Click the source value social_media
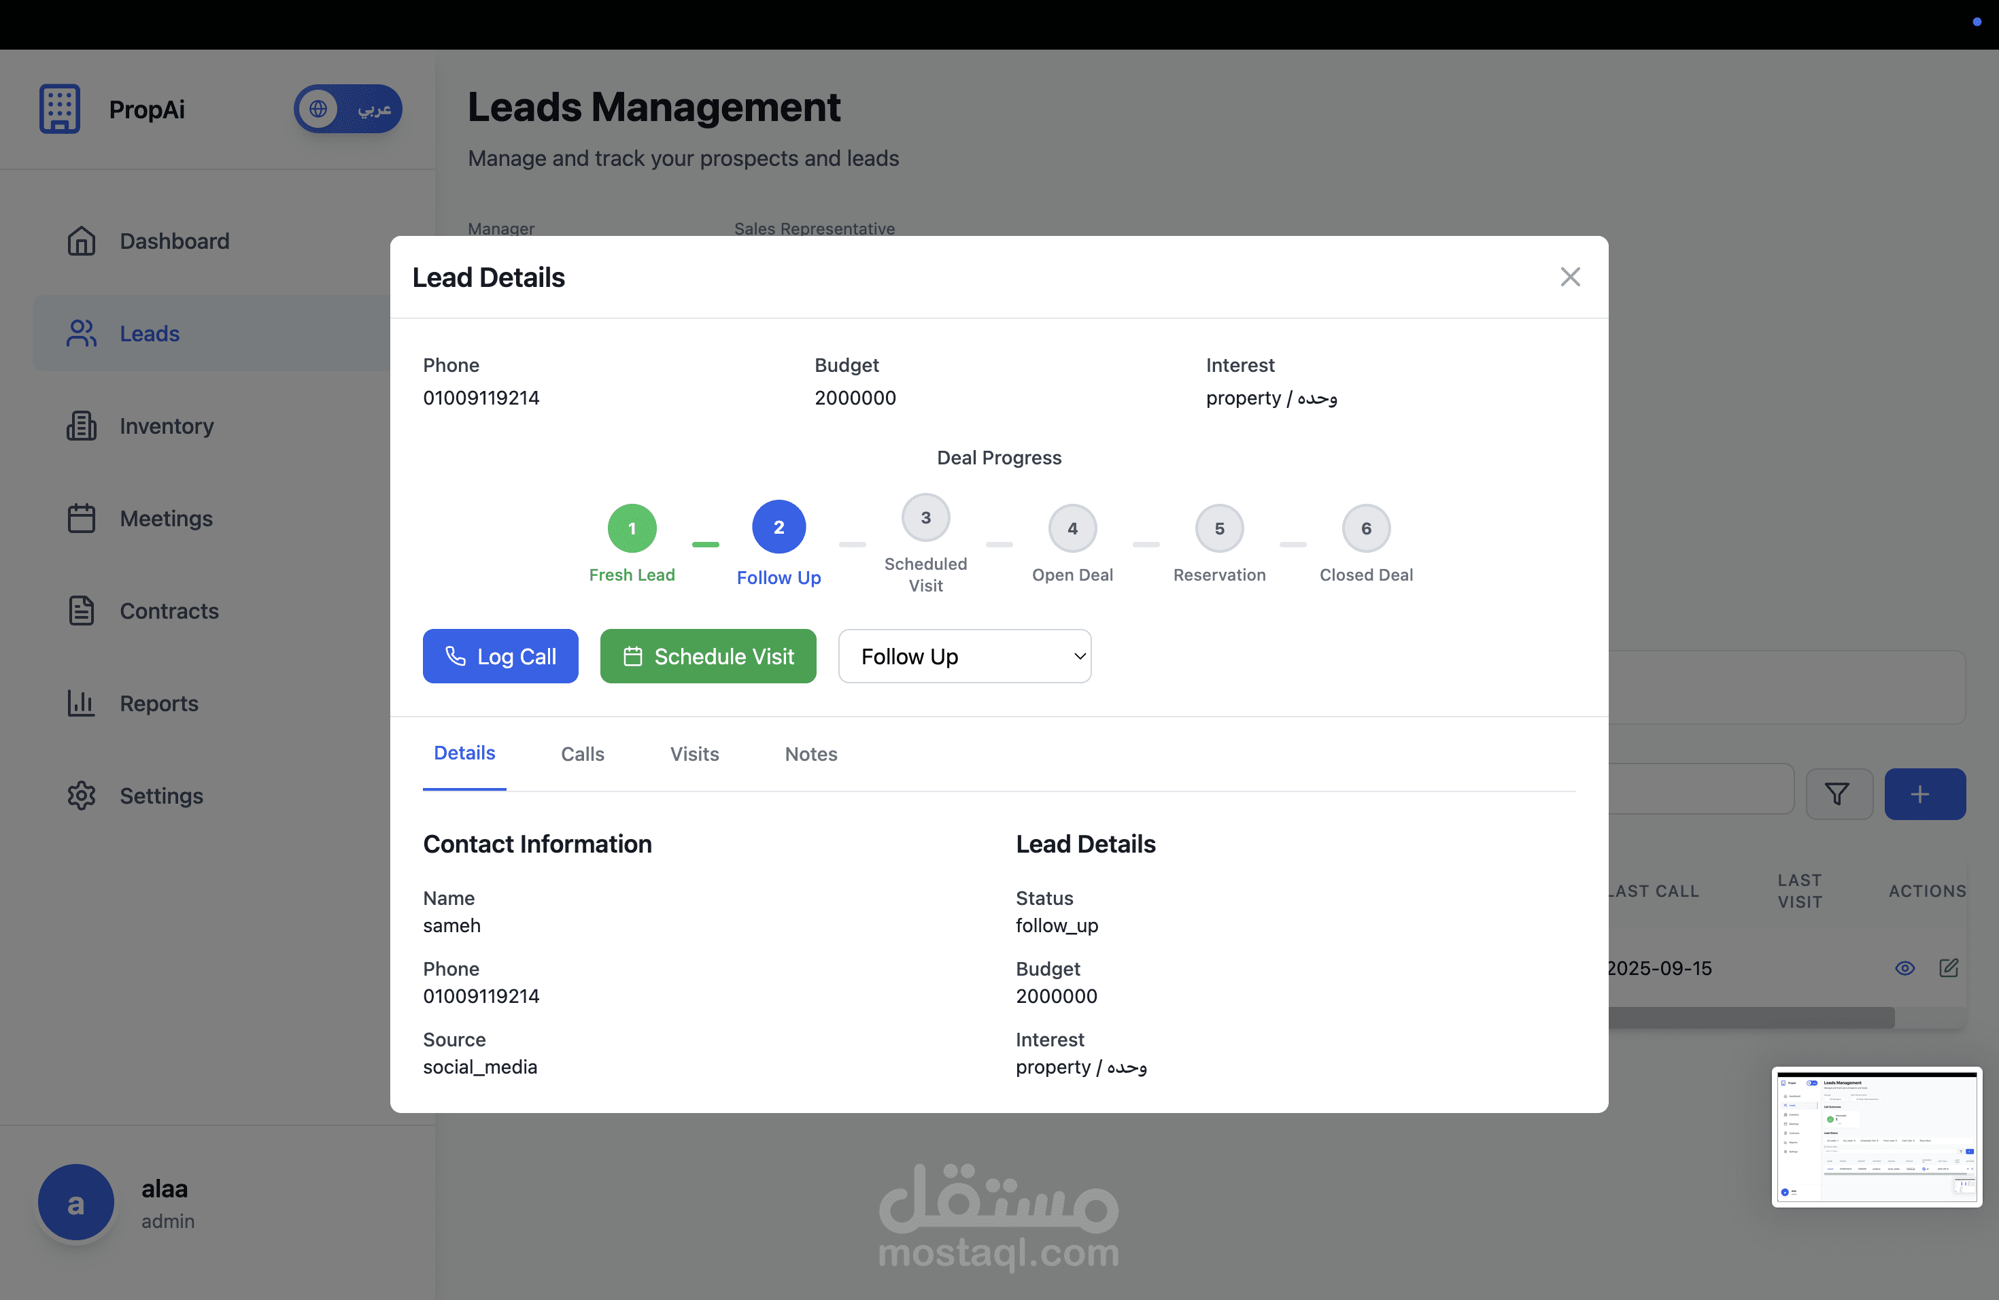This screenshot has width=1999, height=1300. pos(479,1067)
